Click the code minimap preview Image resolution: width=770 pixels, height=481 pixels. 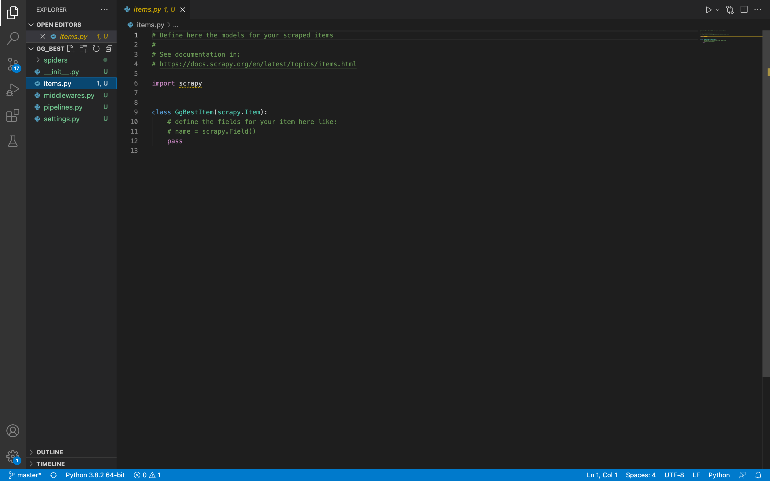coord(730,37)
